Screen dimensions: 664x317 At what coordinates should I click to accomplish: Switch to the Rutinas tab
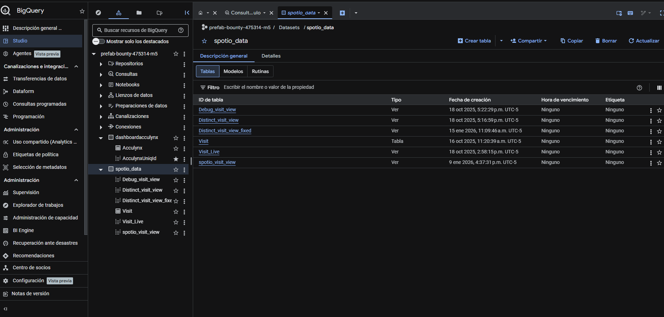pyautogui.click(x=260, y=71)
